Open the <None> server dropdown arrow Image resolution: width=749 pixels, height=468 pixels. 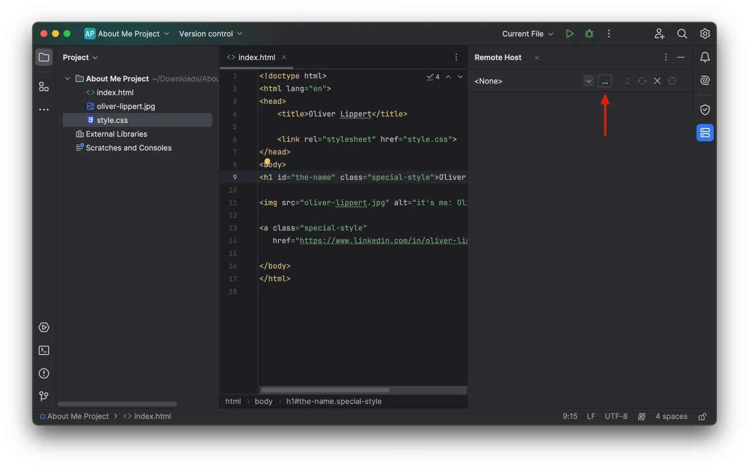coord(588,81)
